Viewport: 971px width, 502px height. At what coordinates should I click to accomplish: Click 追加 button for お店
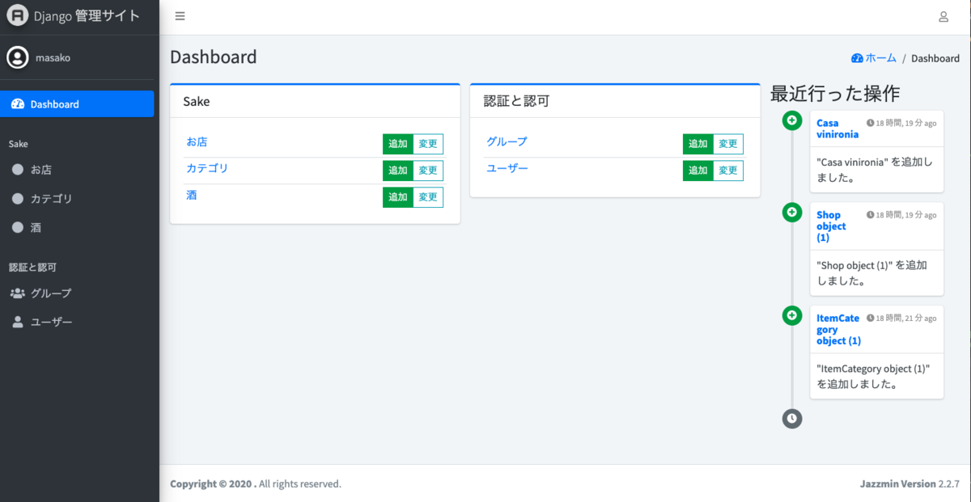398,144
